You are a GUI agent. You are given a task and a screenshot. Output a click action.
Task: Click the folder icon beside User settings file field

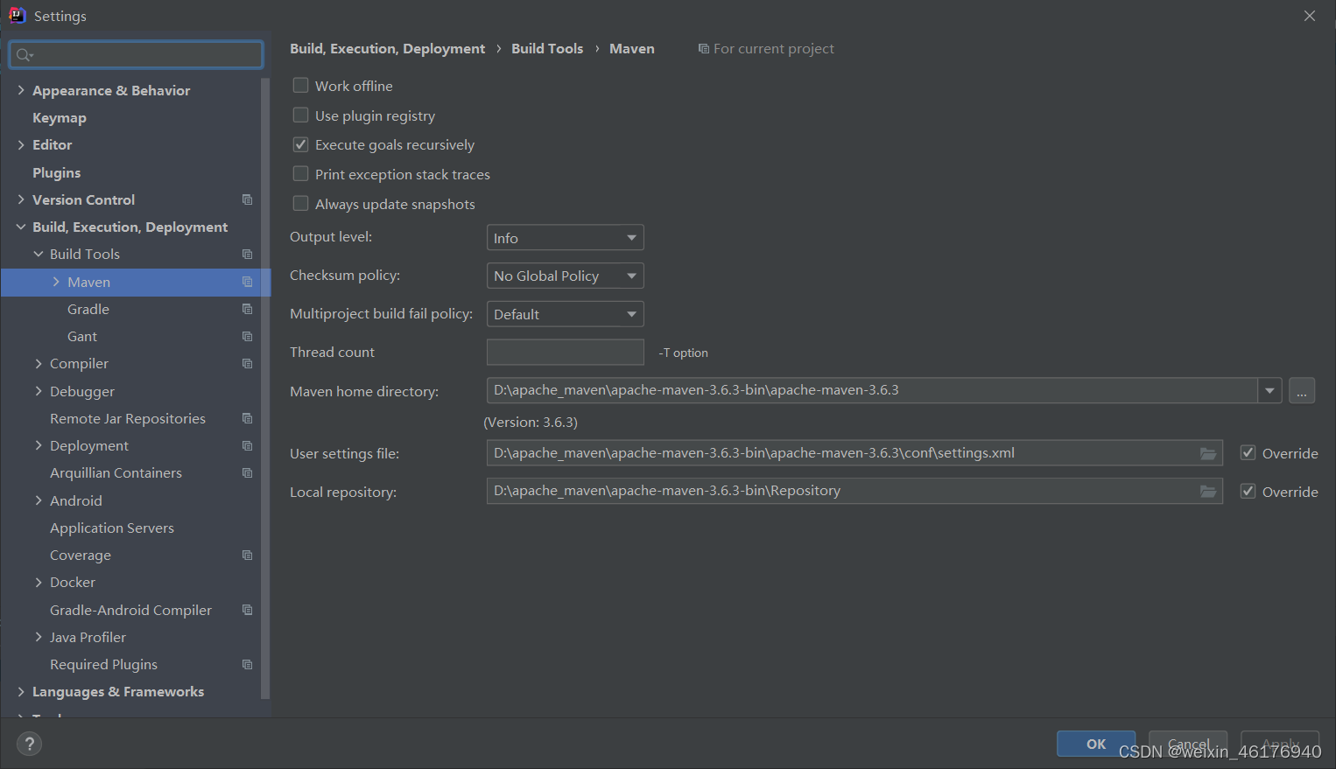click(x=1208, y=452)
